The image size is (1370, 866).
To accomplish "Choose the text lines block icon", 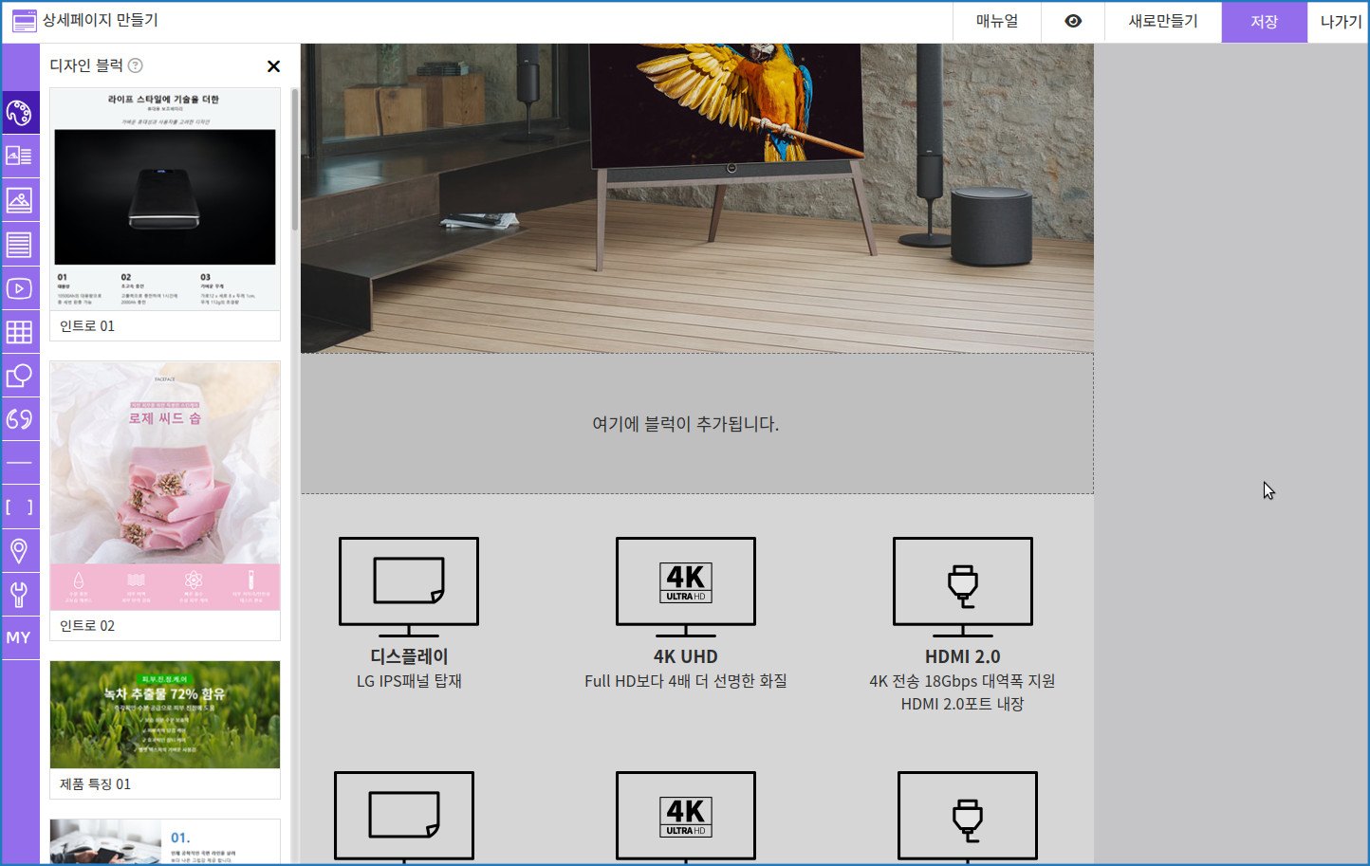I will (x=20, y=245).
